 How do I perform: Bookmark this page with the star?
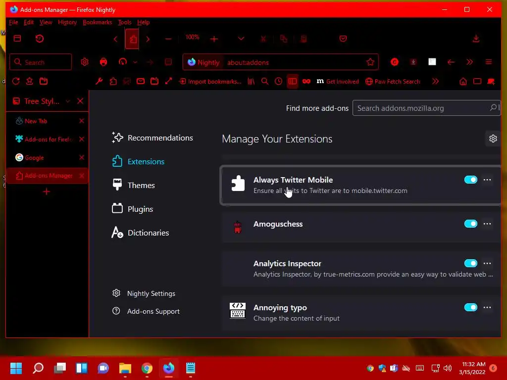tap(370, 62)
